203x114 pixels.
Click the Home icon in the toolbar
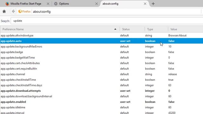pyautogui.click(x=4, y=11)
